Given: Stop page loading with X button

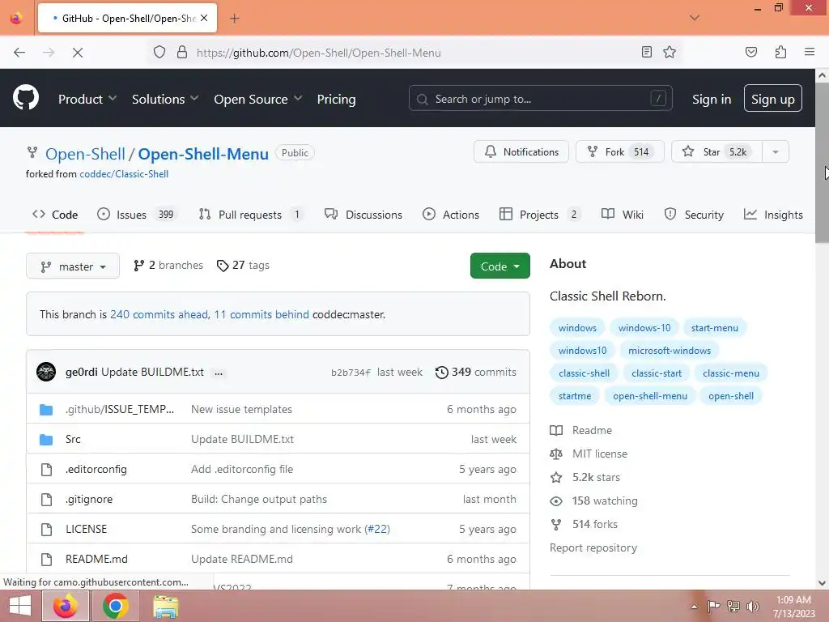Looking at the screenshot, I should click(77, 53).
